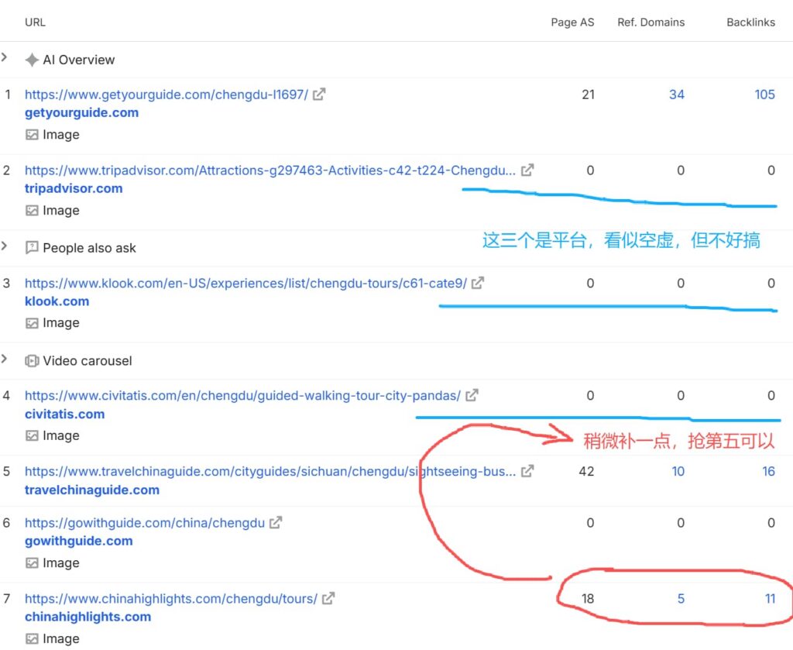Open getyourguide referring domains value 34

677,95
